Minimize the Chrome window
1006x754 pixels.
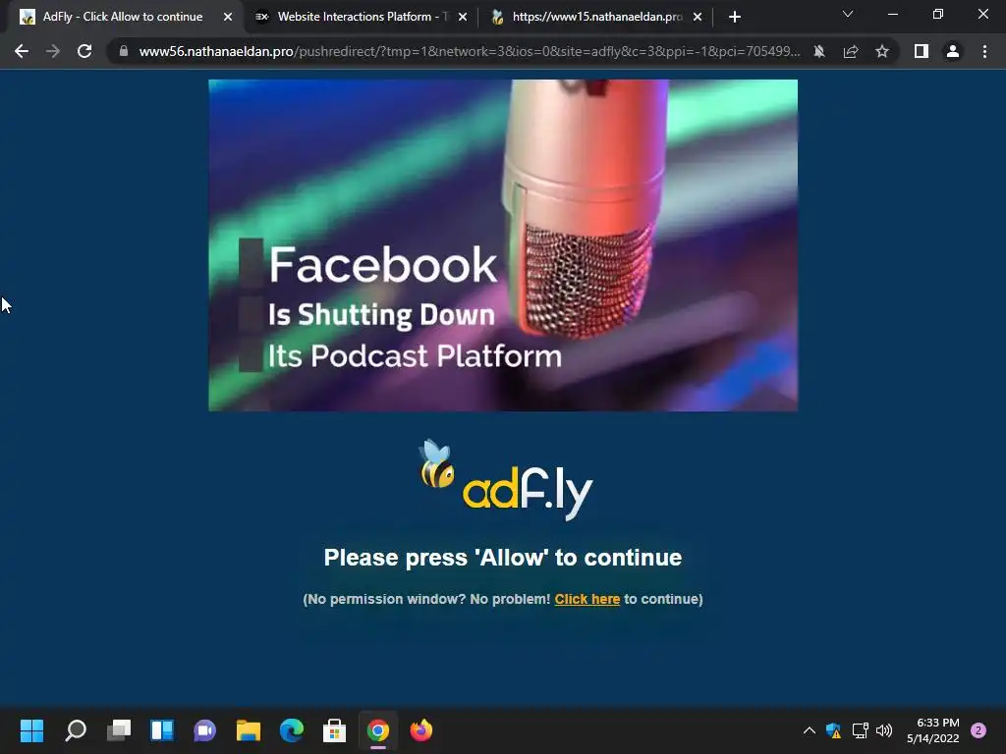coord(892,14)
